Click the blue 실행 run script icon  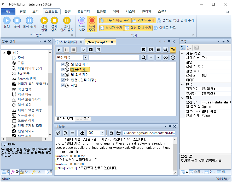point(7,20)
